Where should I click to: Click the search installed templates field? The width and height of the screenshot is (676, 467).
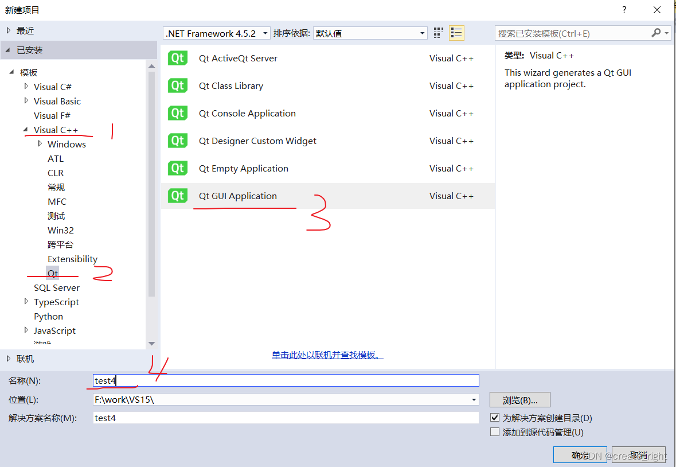[x=573, y=33]
